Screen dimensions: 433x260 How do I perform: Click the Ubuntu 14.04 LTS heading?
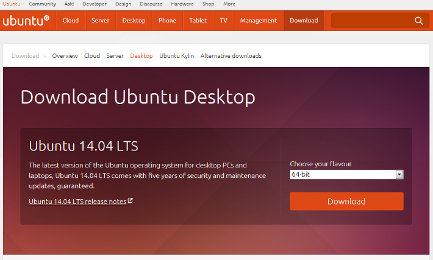coord(84,146)
